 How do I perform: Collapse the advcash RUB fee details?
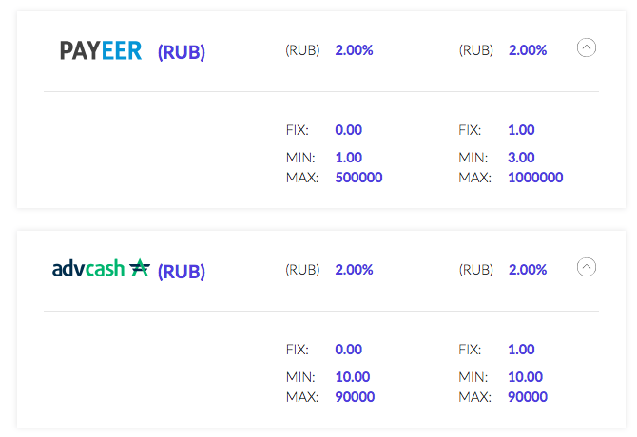pyautogui.click(x=587, y=267)
